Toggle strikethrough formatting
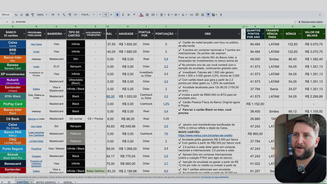 (x=129, y=15)
